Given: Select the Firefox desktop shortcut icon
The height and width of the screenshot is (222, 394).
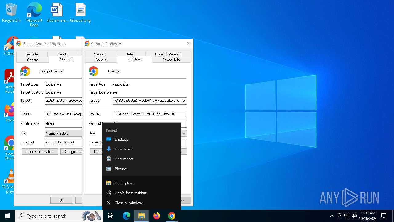Looking at the screenshot, I should click(10, 112).
